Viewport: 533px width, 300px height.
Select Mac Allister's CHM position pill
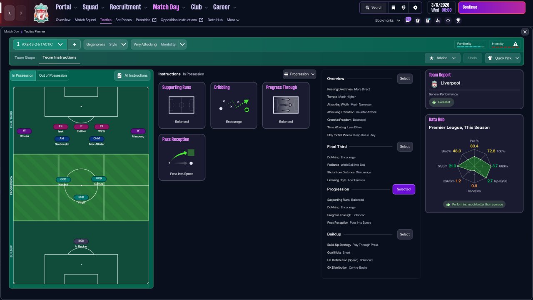point(97,139)
